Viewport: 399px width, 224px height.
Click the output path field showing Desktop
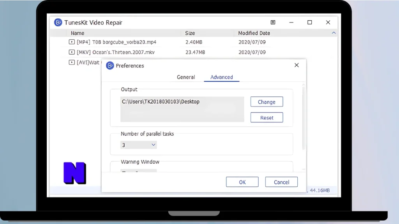point(182,109)
